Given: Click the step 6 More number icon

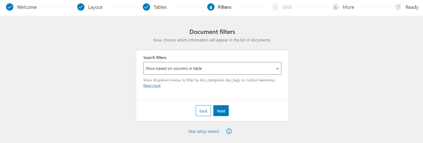Looking at the screenshot, I should click(336, 7).
